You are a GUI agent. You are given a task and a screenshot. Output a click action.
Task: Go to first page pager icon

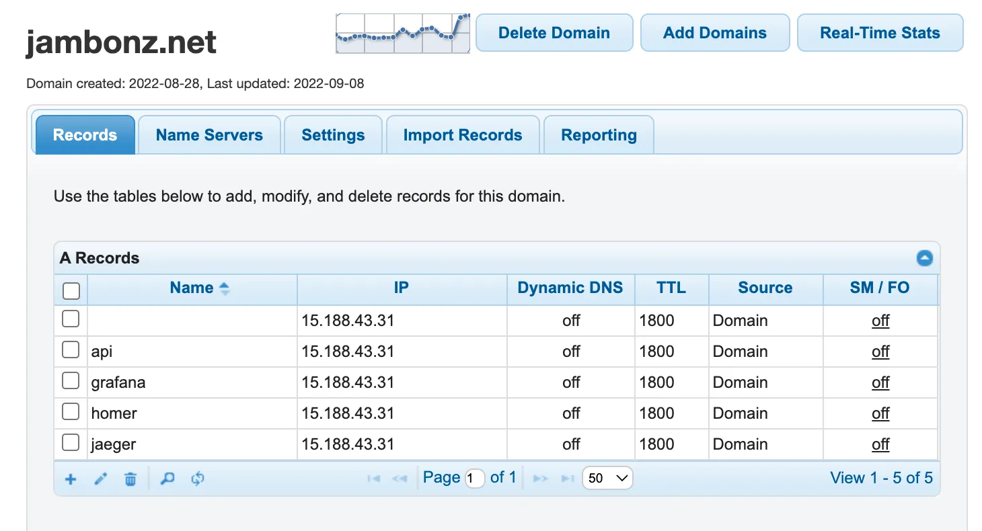point(374,479)
